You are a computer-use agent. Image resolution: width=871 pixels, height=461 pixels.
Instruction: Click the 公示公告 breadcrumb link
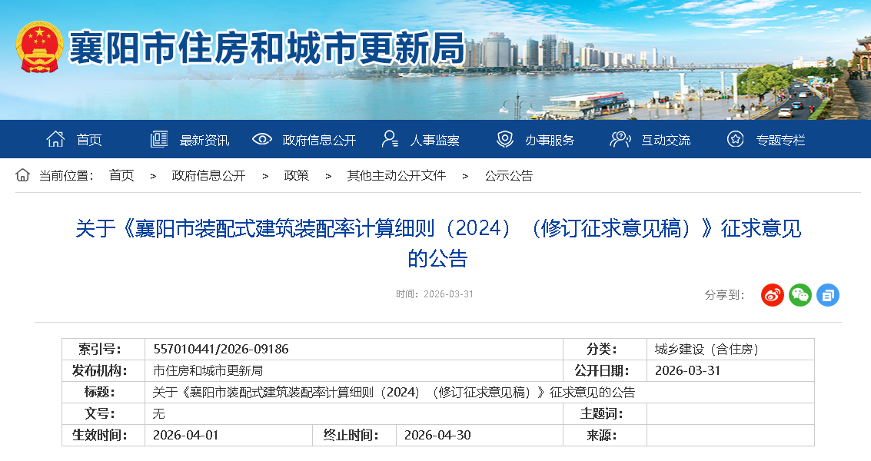tap(508, 175)
